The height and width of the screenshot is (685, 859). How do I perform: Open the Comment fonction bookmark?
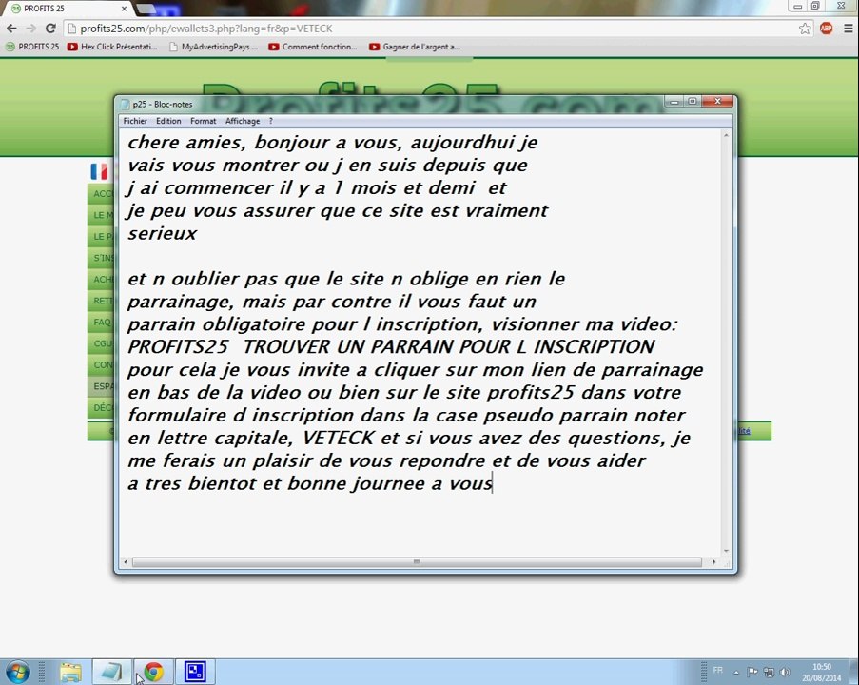313,47
